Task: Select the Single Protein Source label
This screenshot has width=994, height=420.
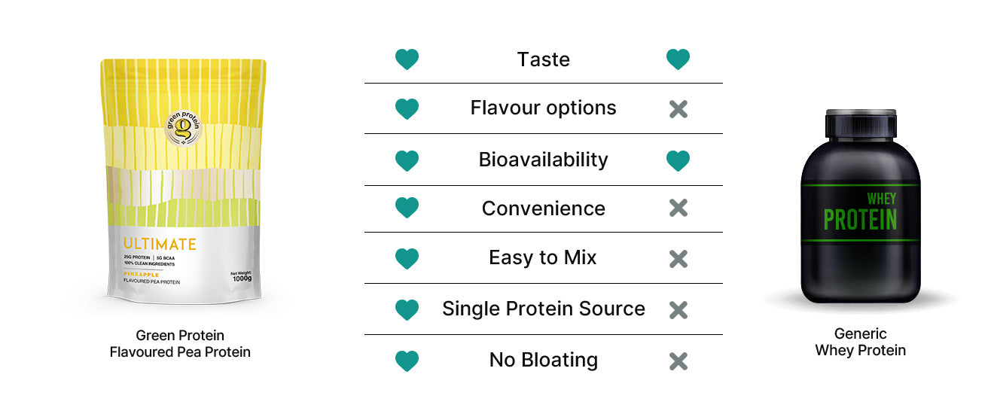Action: coord(543,309)
